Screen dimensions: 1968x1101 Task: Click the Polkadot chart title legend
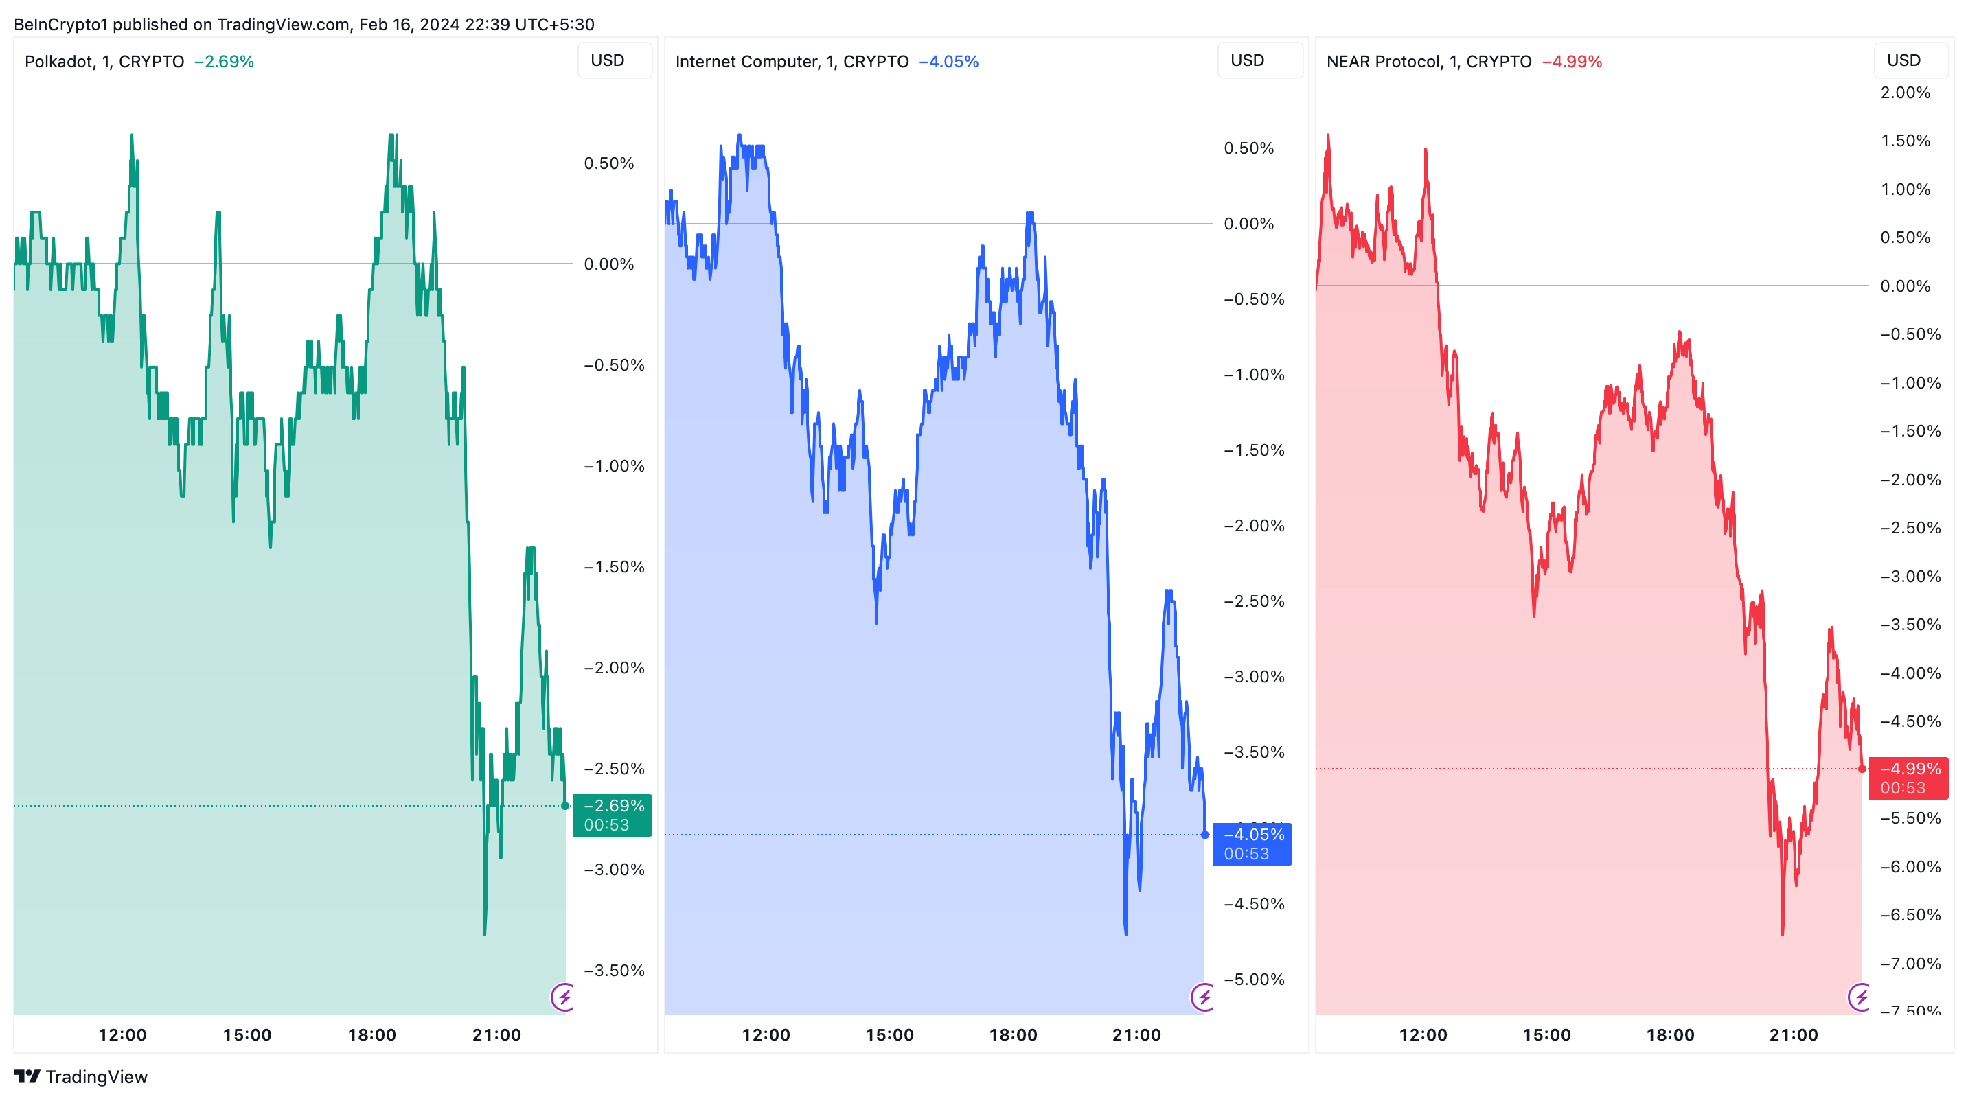tap(104, 61)
